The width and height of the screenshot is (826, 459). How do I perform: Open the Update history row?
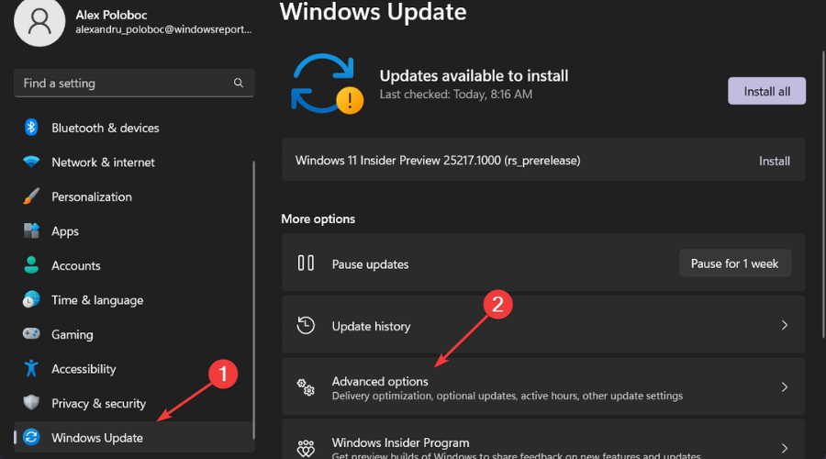click(543, 325)
